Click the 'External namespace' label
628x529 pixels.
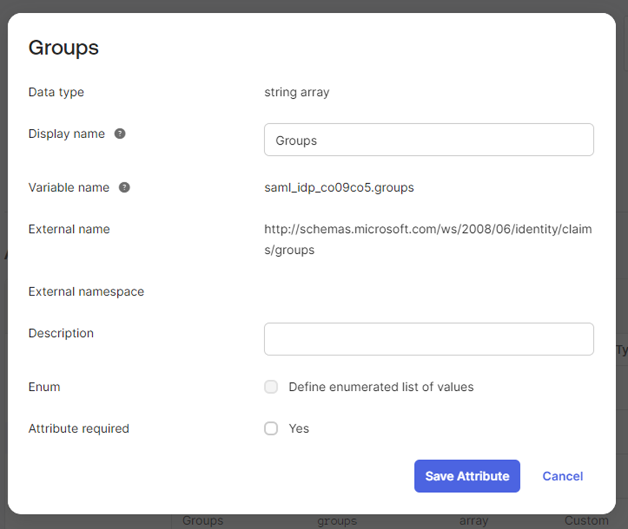pos(86,291)
